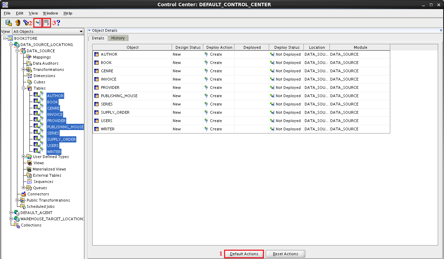The height and width of the screenshot is (259, 444).
Task: Open the View All Objects dropdown
Action: coord(48,31)
